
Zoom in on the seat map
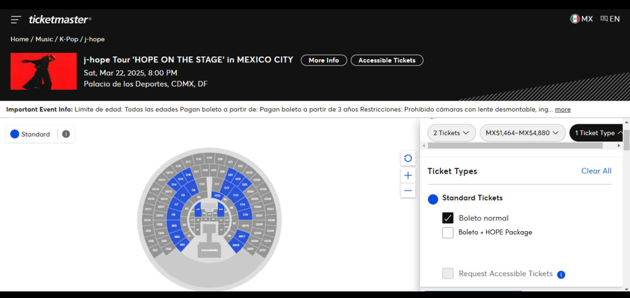coord(408,175)
